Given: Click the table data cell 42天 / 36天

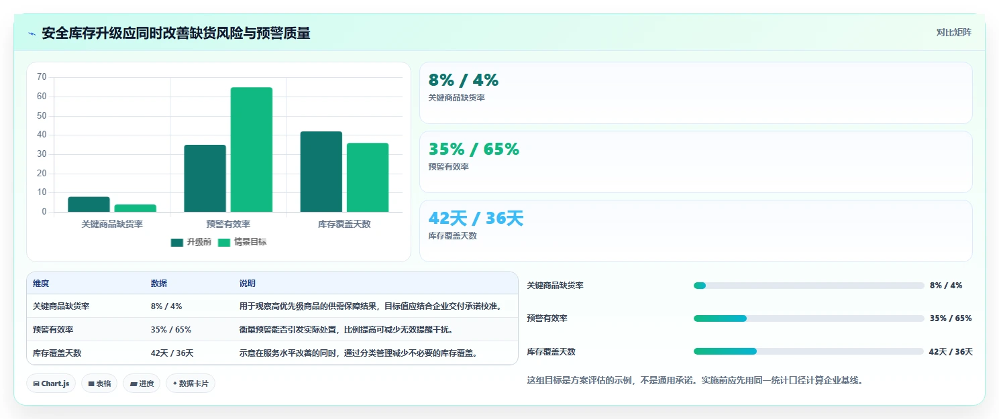Looking at the screenshot, I should 172,353.
